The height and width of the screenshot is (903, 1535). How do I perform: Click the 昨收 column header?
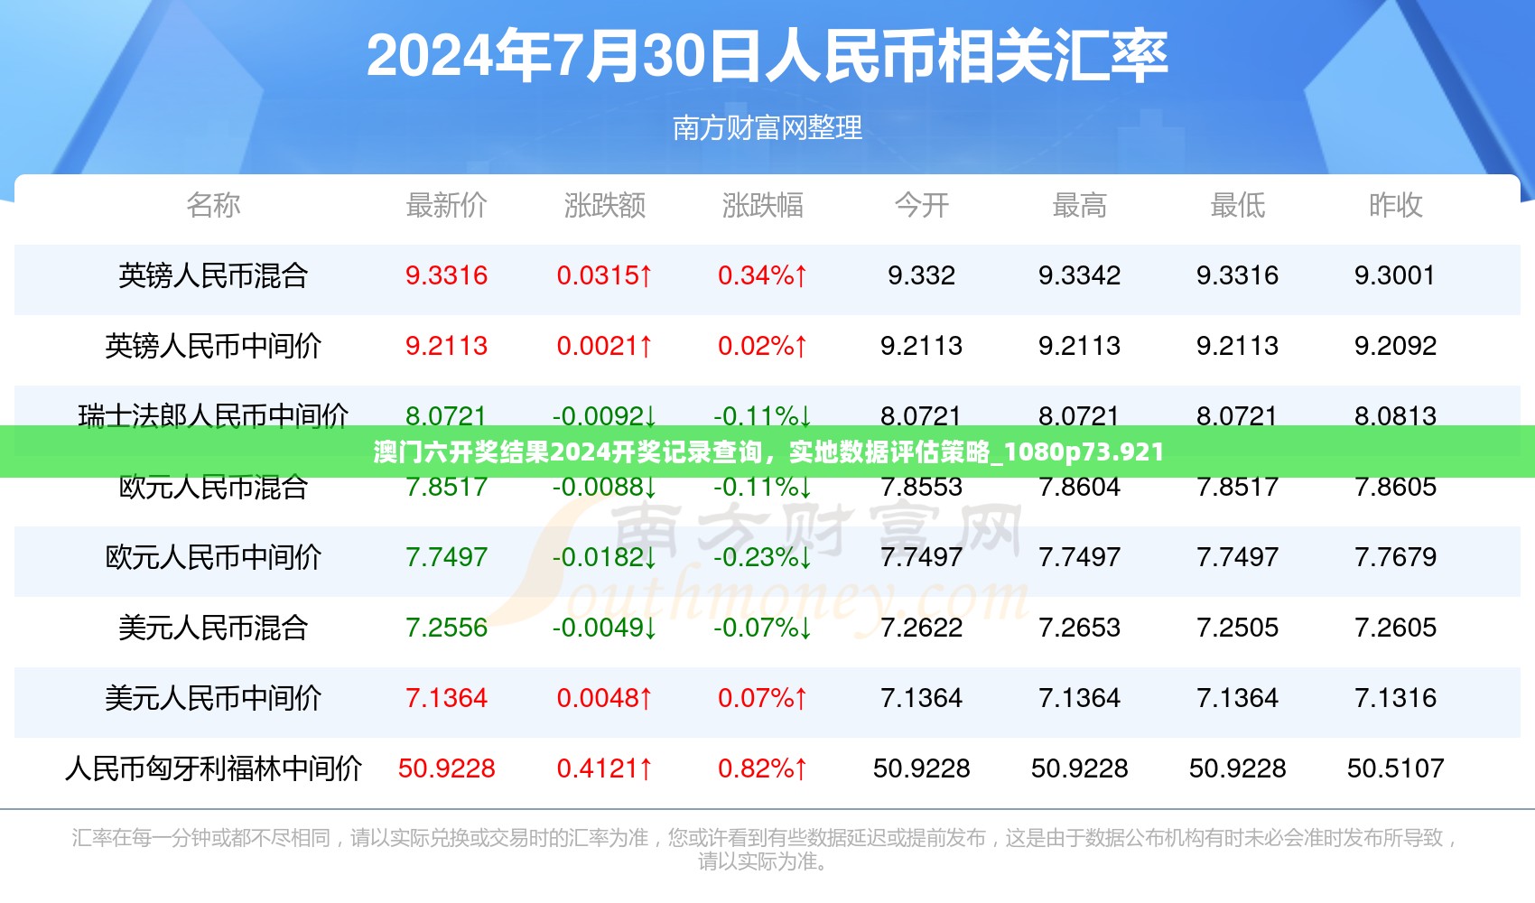[1395, 205]
